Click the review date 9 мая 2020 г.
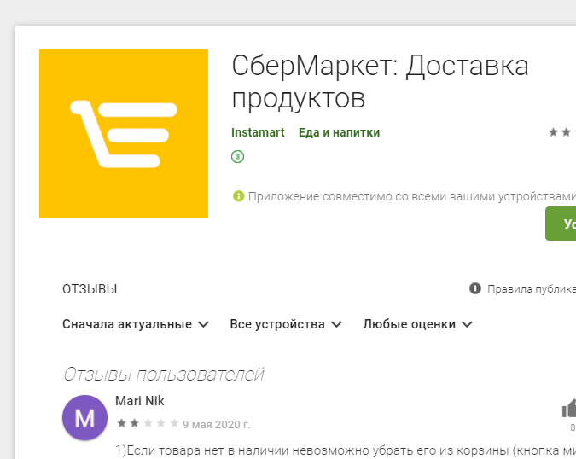Image resolution: width=576 pixels, height=459 pixels. (x=217, y=425)
